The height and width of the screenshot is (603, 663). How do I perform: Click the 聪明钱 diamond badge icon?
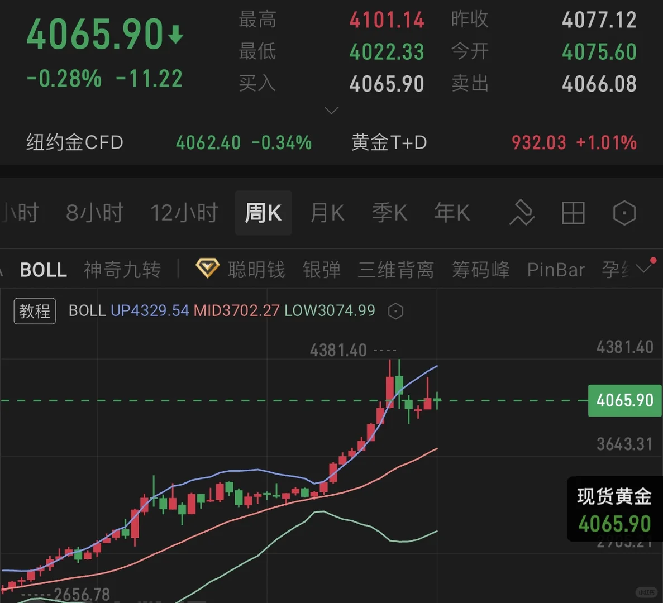(x=207, y=269)
